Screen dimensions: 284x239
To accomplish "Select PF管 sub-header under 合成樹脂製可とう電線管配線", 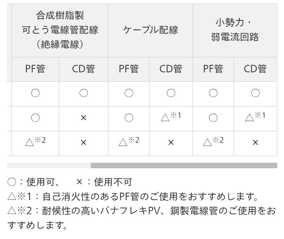I will tap(35, 69).
